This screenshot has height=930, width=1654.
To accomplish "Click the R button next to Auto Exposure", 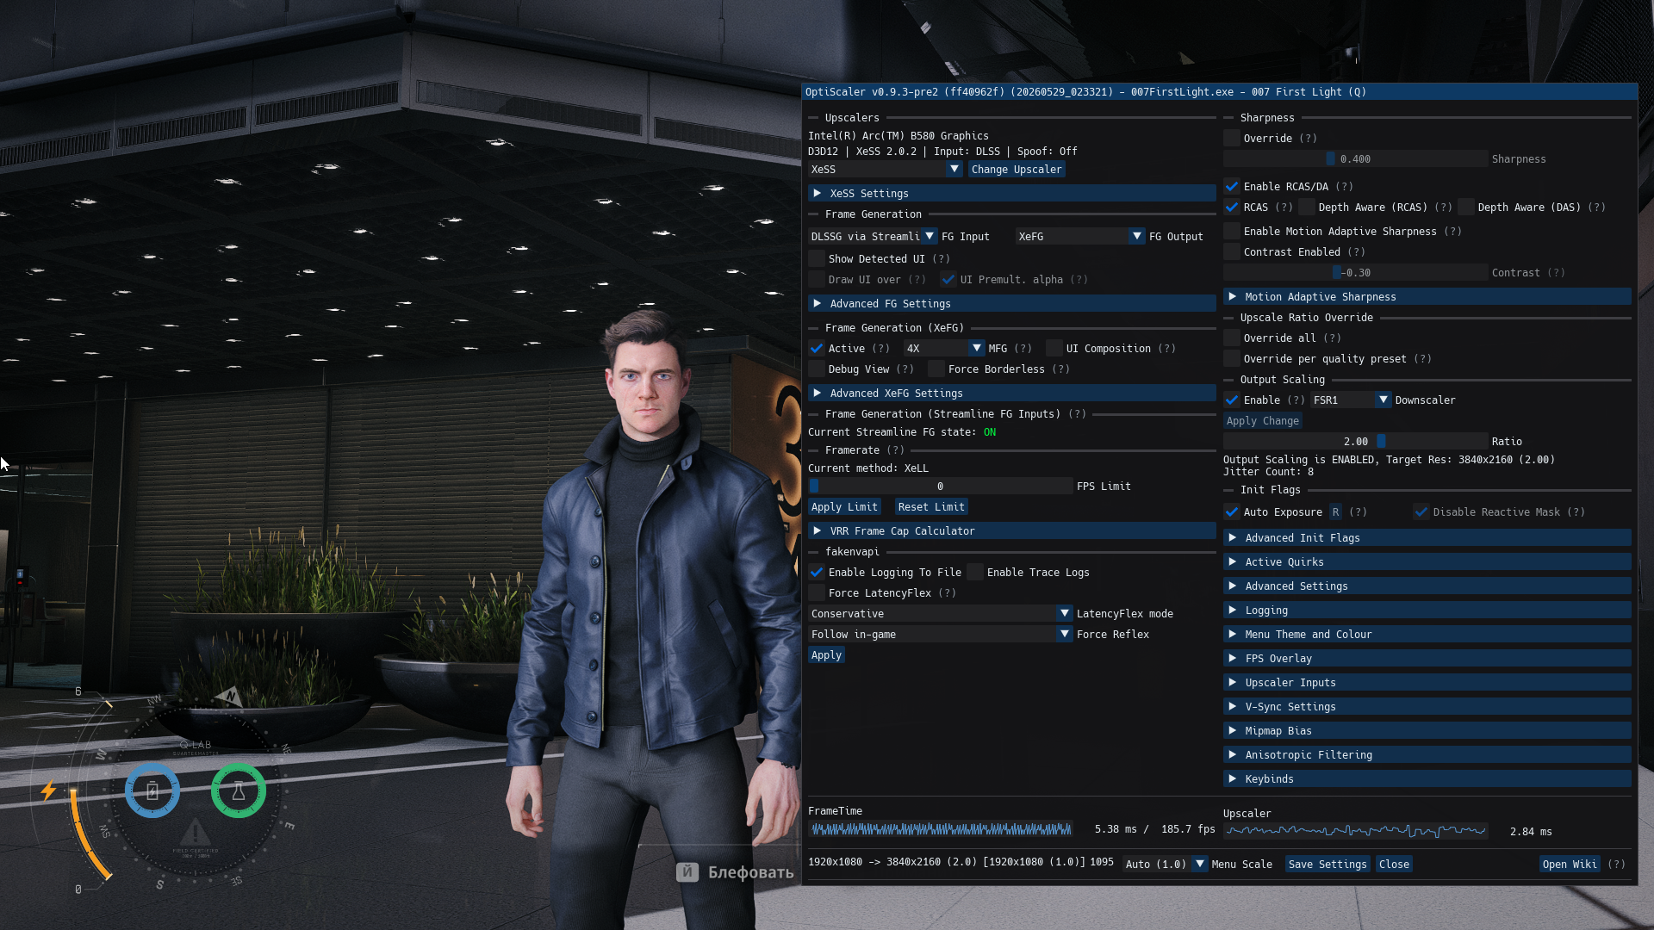I will click(x=1335, y=512).
